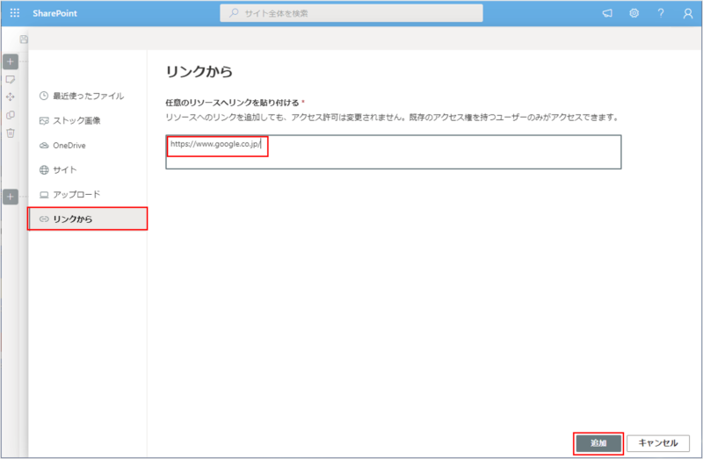Select サイト in the sidebar
The image size is (703, 459).
tap(64, 169)
